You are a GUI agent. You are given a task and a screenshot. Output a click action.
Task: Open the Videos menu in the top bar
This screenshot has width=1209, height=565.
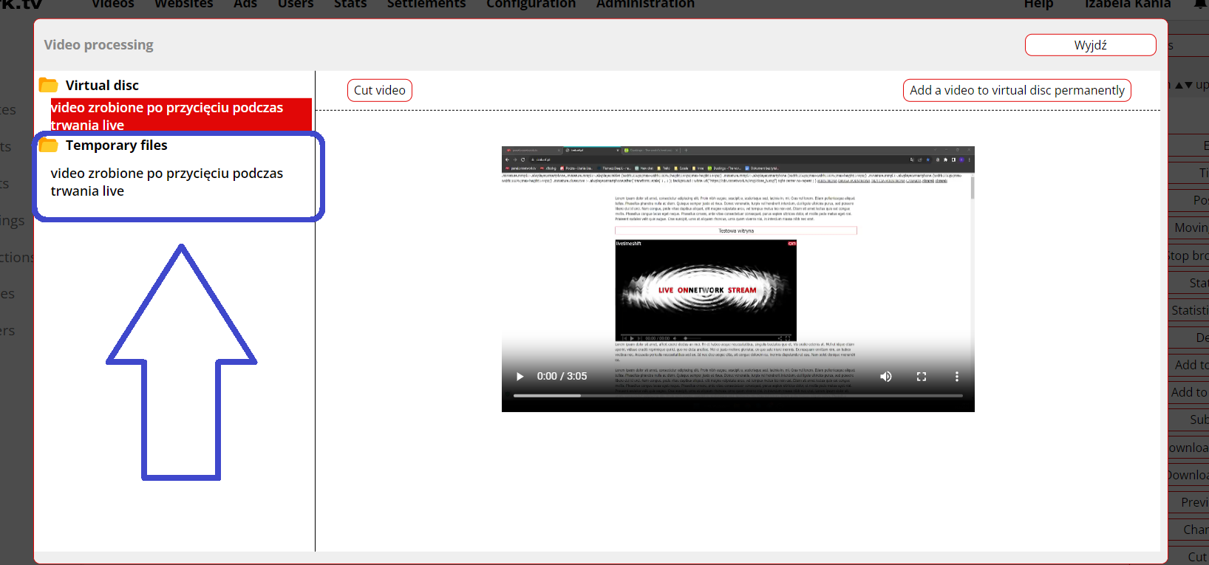point(113,4)
